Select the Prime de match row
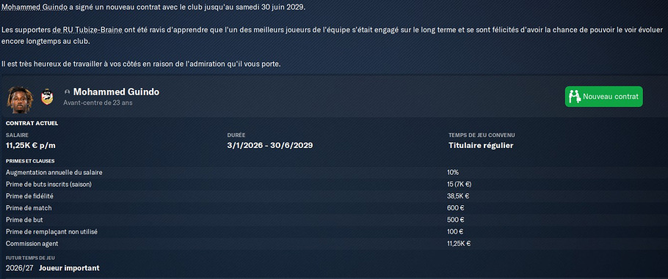Image resolution: width=668 pixels, height=279 pixels. point(334,209)
